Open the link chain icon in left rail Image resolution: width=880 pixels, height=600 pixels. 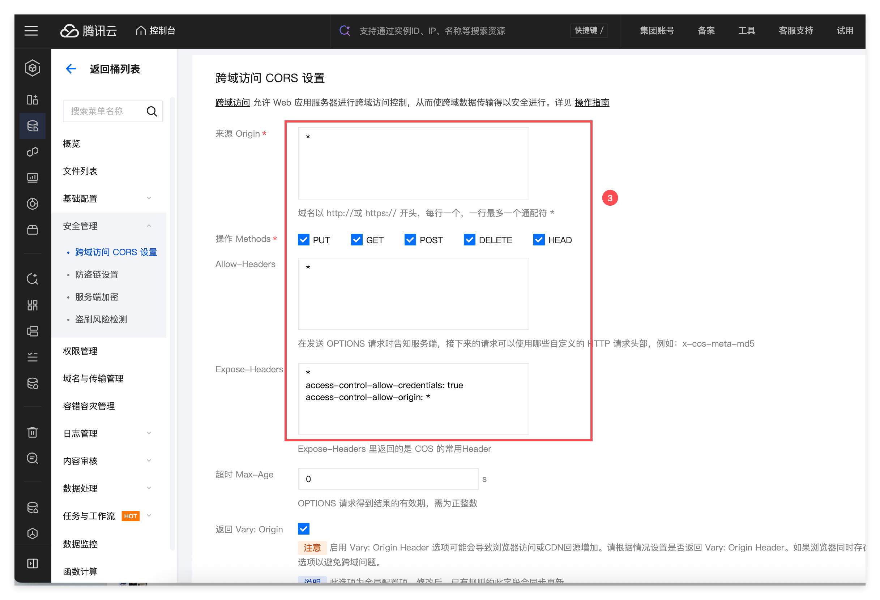(x=33, y=152)
